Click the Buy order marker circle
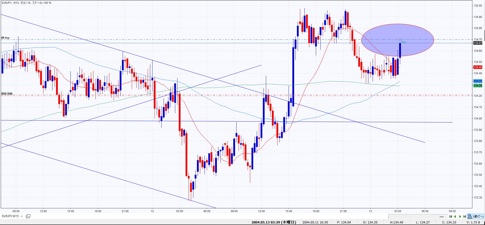Screen dimensions: 485x225 (400, 40)
